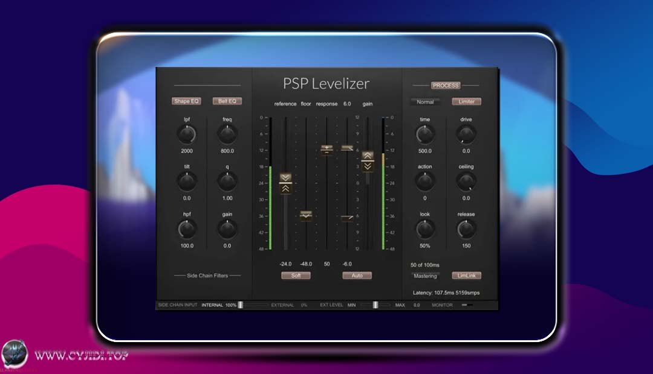Toggle the Bell EQ button

227,101
